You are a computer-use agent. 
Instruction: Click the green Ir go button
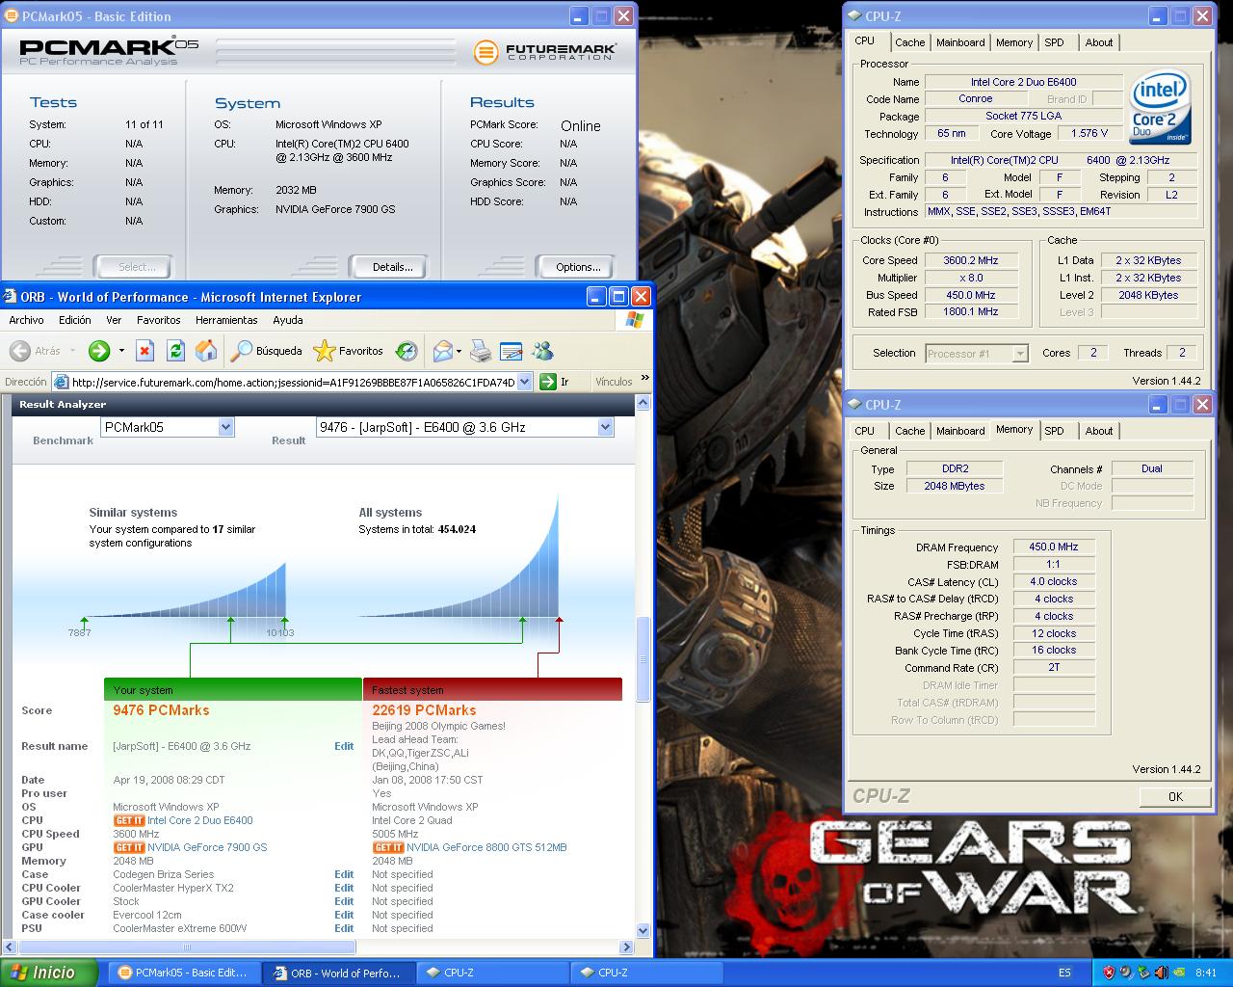(x=555, y=382)
